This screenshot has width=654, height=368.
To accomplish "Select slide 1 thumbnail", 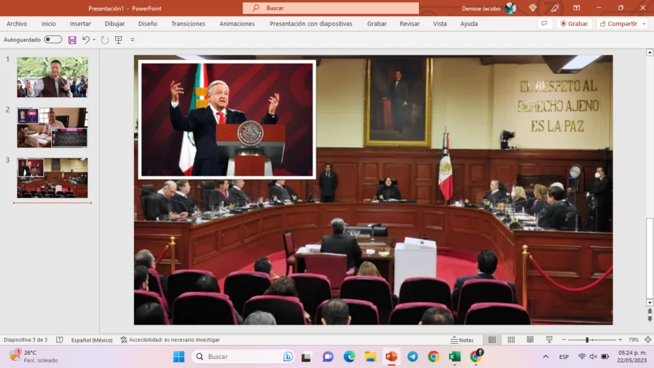I will 52,77.
